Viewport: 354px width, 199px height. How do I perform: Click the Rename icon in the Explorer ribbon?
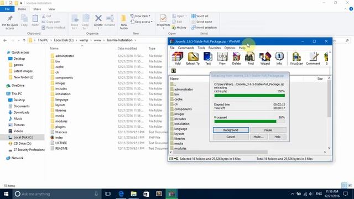click(110, 20)
